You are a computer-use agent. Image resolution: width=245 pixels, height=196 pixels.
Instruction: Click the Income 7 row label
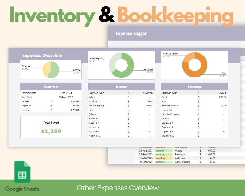point(93,123)
